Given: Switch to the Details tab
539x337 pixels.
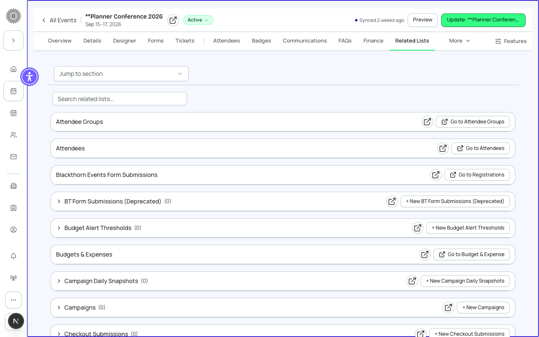Looking at the screenshot, I should click(x=92, y=41).
